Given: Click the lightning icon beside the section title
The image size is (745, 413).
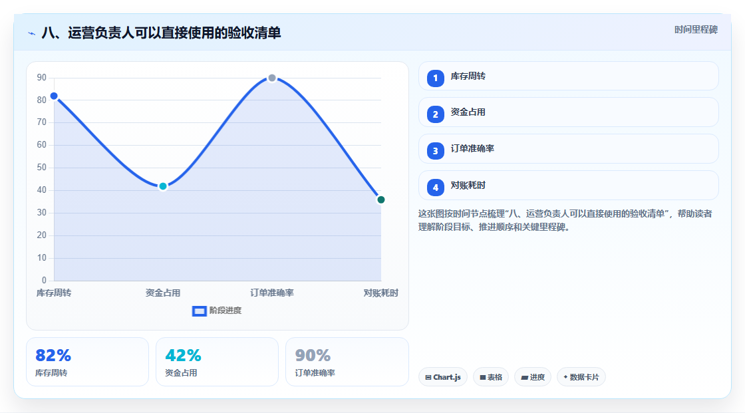Looking at the screenshot, I should pyautogui.click(x=32, y=33).
